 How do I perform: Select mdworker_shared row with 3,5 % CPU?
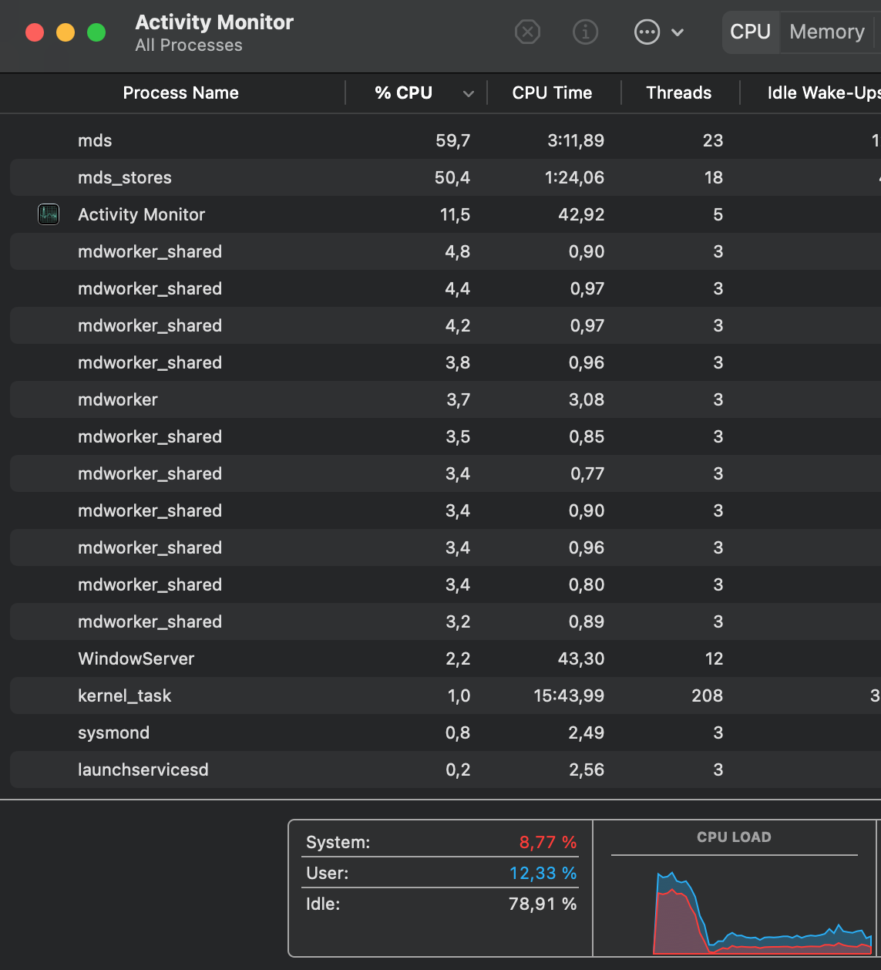click(x=446, y=436)
